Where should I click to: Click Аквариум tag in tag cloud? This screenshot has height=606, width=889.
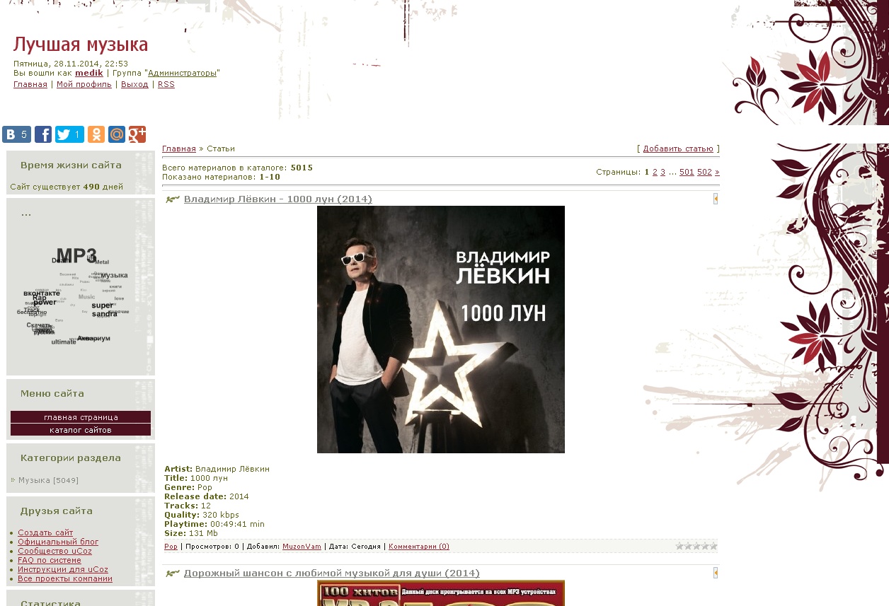[93, 338]
